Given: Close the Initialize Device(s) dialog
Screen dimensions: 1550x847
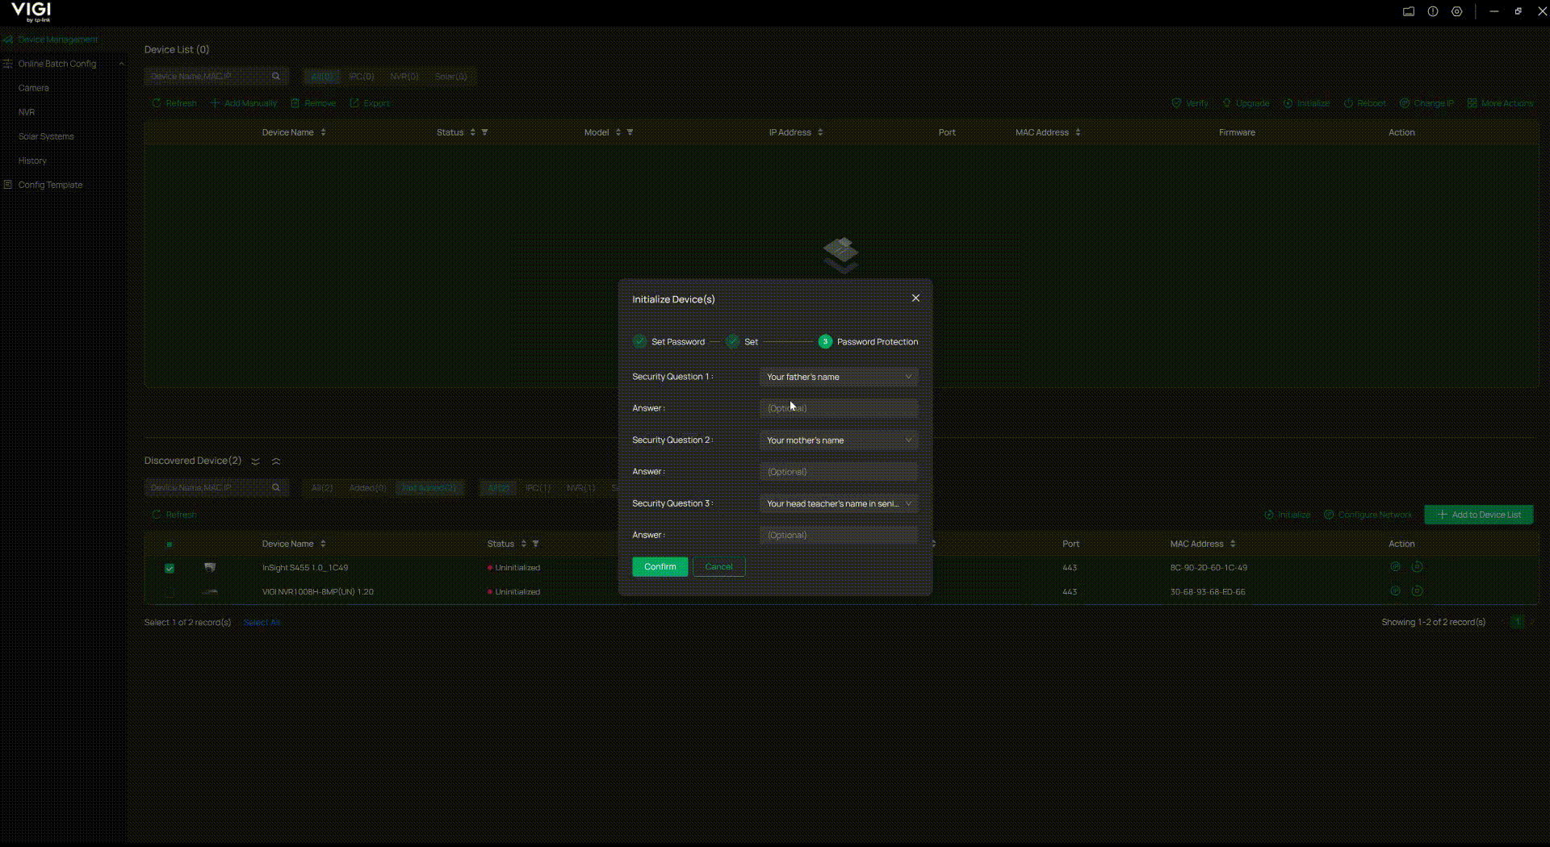Looking at the screenshot, I should click(915, 298).
